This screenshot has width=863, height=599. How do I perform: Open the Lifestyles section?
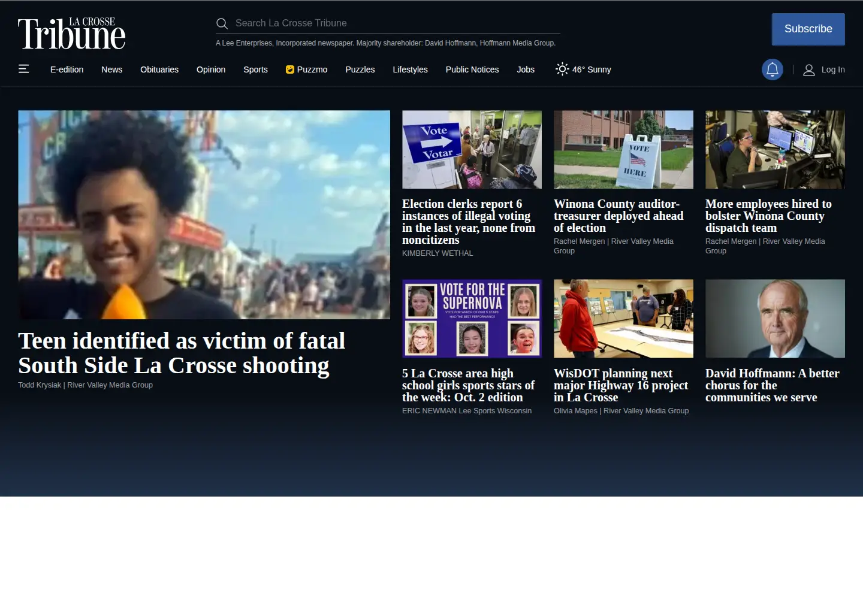410,69
